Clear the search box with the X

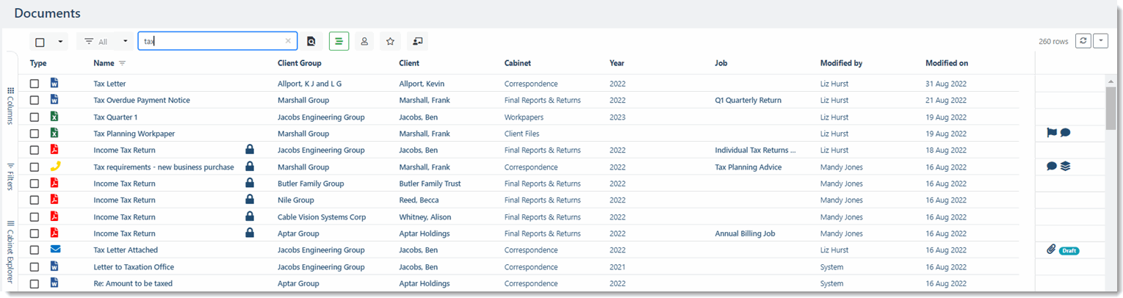[x=288, y=42]
